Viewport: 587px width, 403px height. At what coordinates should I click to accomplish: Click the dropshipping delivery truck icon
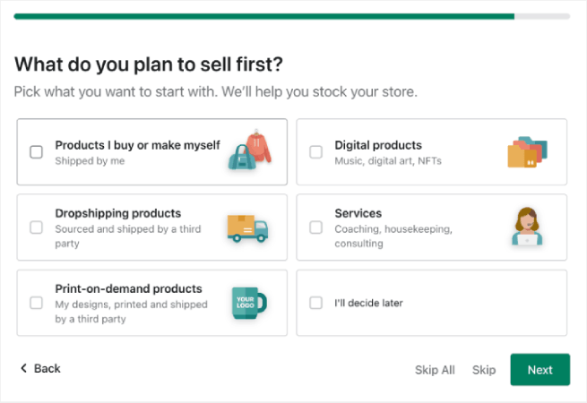pos(247,227)
